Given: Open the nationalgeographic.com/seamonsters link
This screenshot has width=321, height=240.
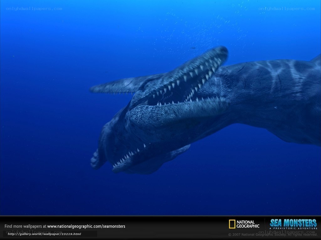Looking at the screenshot, I should tap(86, 226).
